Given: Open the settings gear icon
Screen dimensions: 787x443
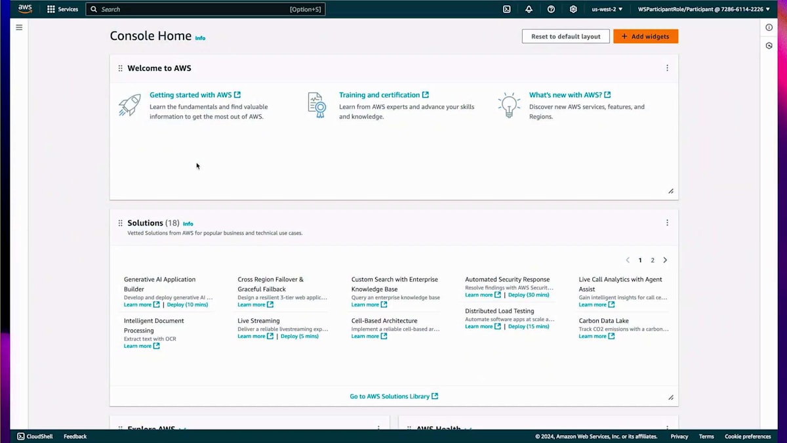Looking at the screenshot, I should click(x=573, y=9).
